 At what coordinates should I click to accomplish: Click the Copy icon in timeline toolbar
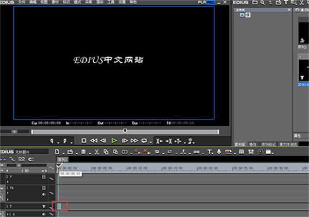click(106, 152)
